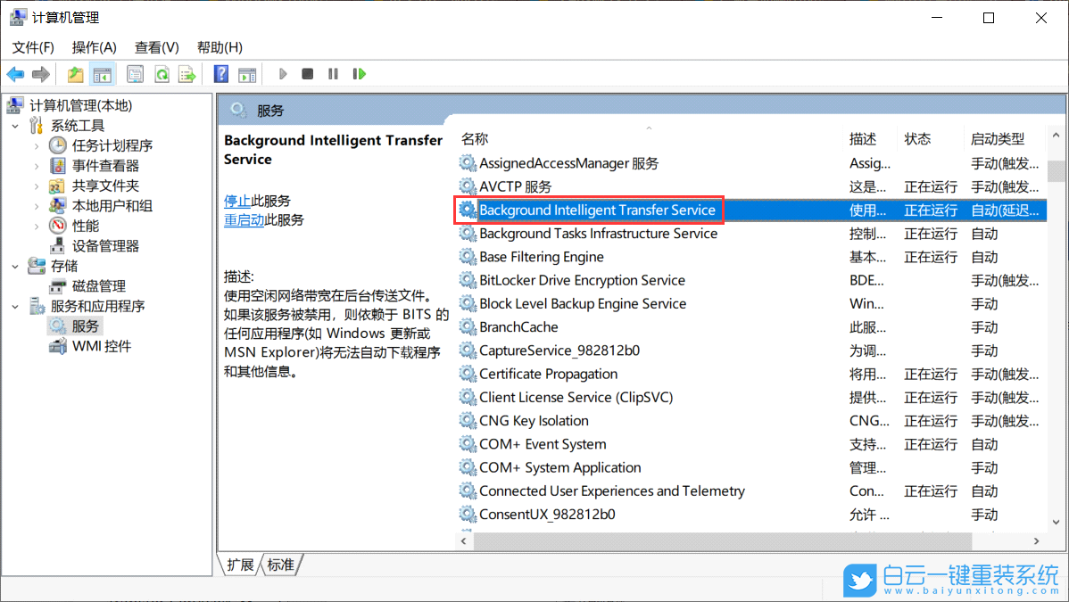Toggle the console tree visibility icon
Image resolution: width=1069 pixels, height=602 pixels.
pos(103,74)
